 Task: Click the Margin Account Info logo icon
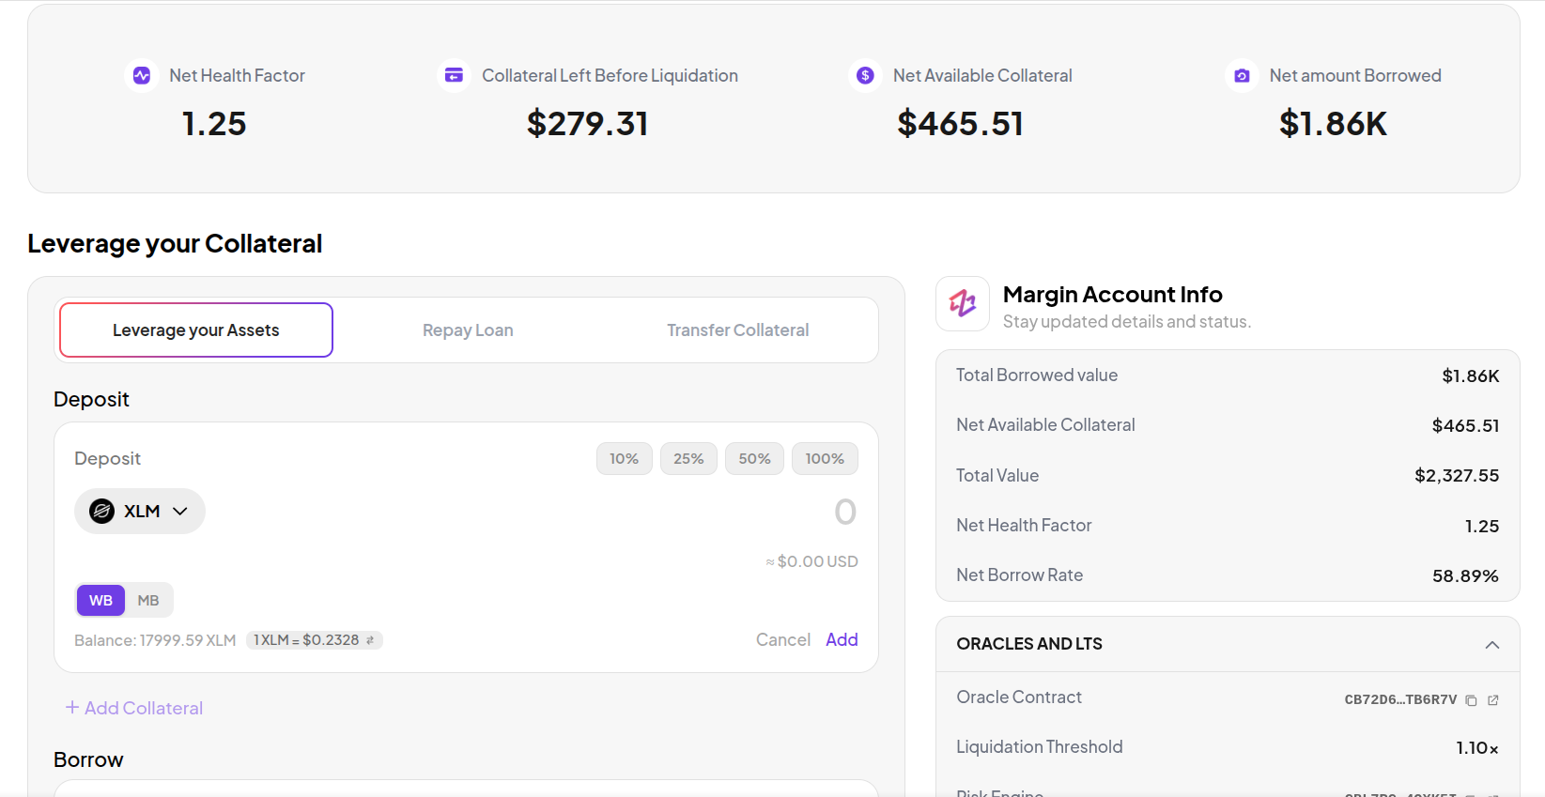pyautogui.click(x=963, y=303)
